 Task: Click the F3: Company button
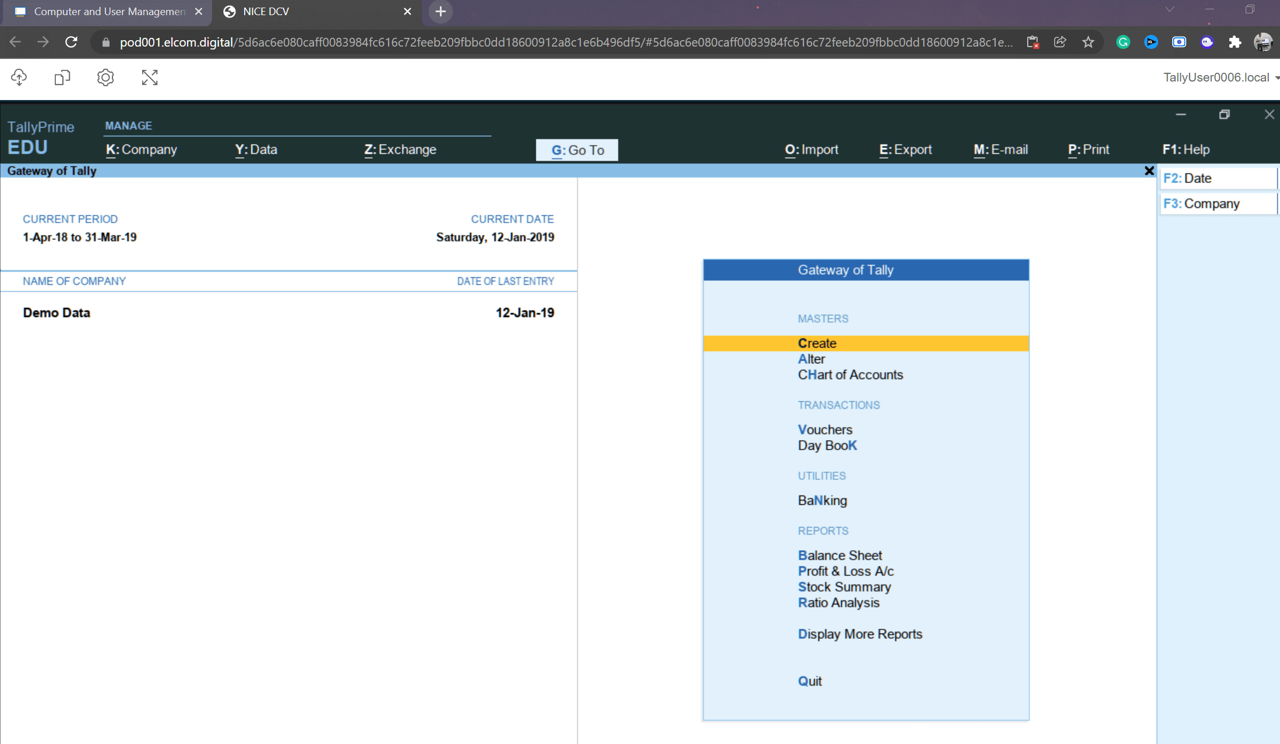point(1218,204)
